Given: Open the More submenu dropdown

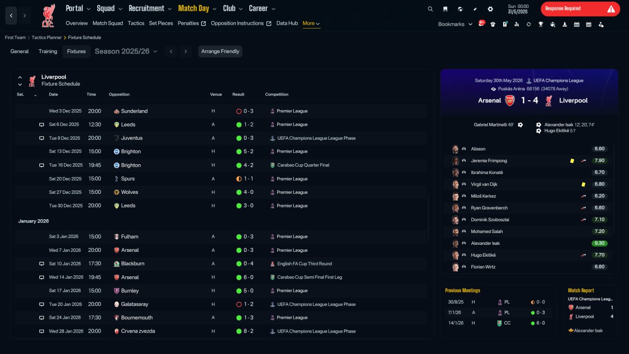Looking at the screenshot, I should click(x=312, y=24).
